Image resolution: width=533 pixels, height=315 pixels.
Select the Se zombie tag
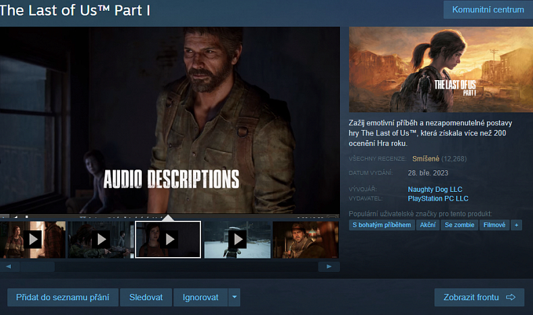(459, 225)
